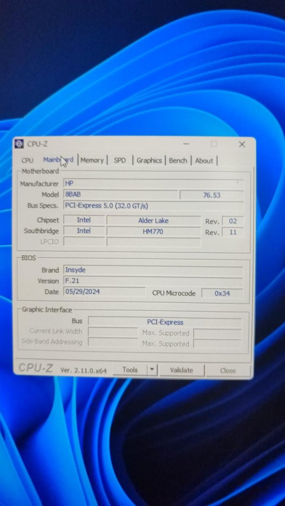Click the BIOS Brand Insyde field
The image size is (285, 506).
click(153, 270)
